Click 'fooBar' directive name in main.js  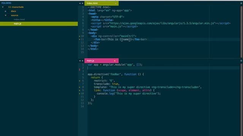(115, 74)
